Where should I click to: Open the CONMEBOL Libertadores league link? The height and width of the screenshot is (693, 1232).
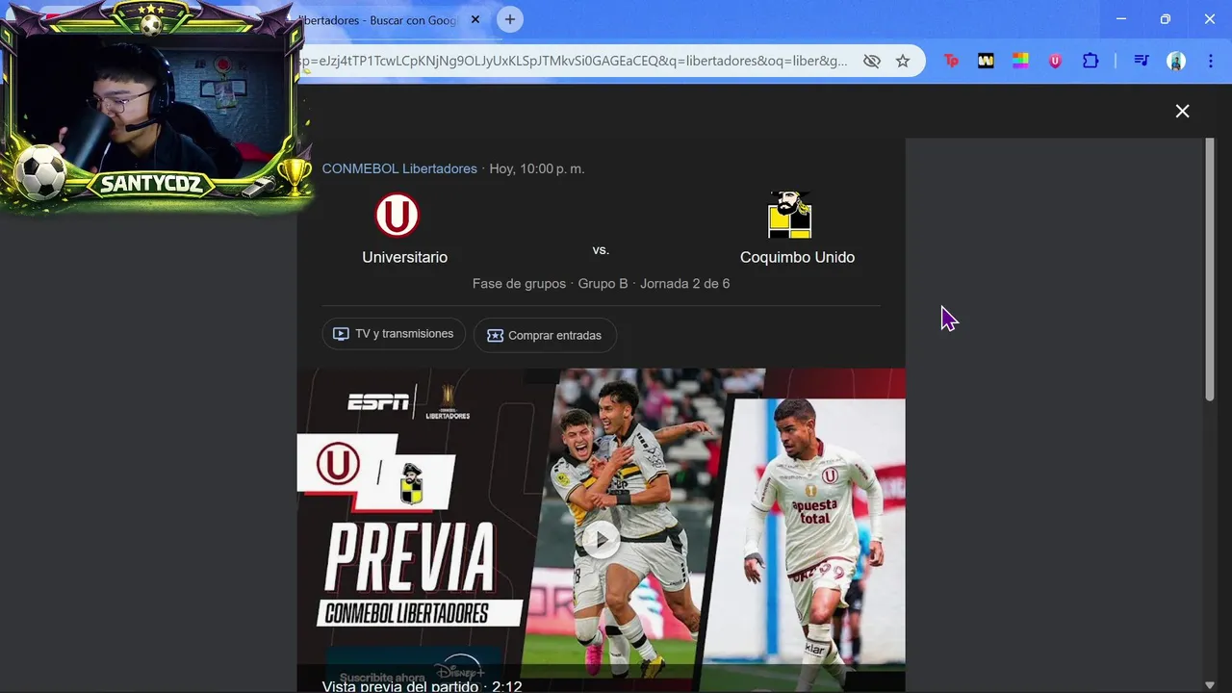[399, 168]
